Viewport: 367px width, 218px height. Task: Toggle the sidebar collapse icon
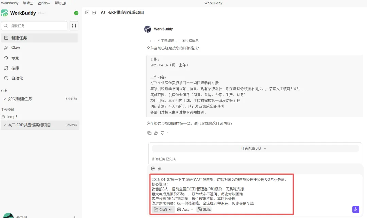[87, 12]
